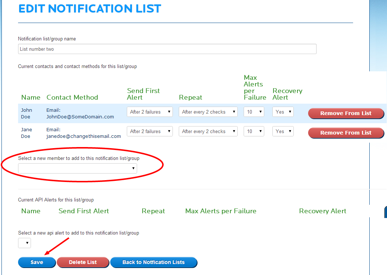Open John Doe's Repeat dropdown

tap(208, 112)
